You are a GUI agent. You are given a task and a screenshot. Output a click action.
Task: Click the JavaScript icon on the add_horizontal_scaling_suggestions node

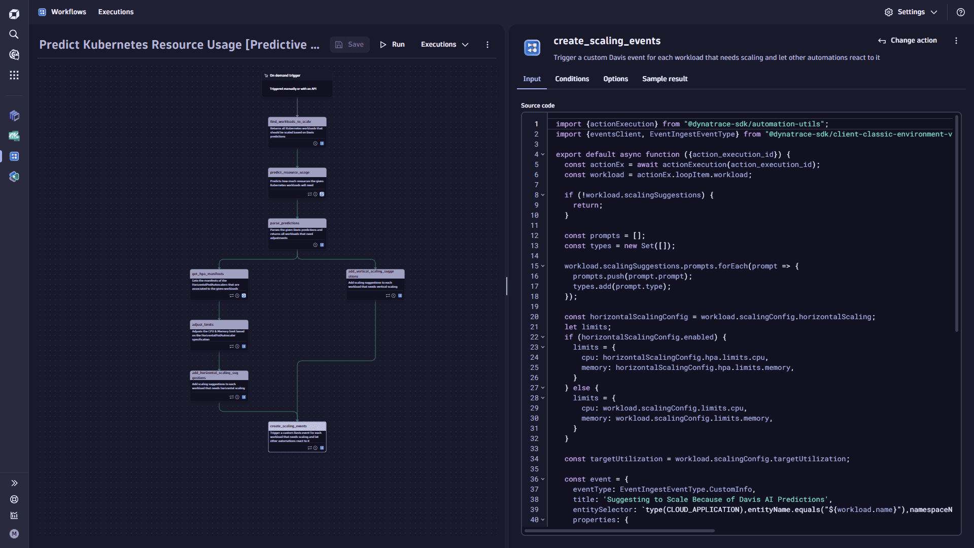pos(243,397)
